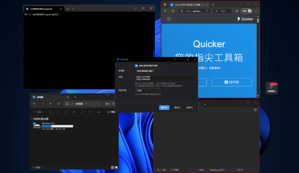299x173 pixels.
Task: Toggle the preview pane button in Explorer
Action: 111,112
